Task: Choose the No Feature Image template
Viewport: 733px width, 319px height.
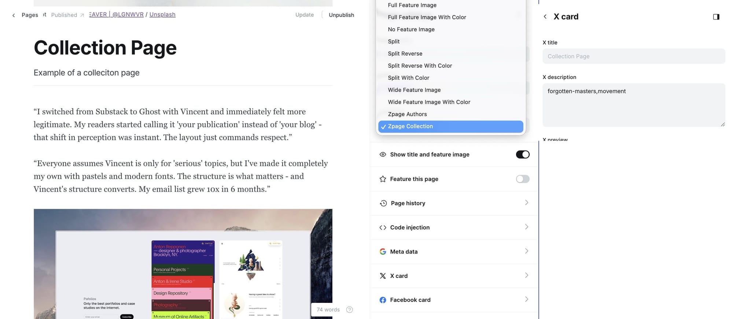Action: [451, 29]
